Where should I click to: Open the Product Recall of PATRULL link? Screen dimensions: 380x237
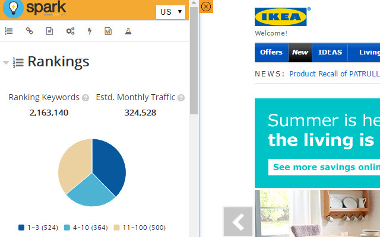coord(334,74)
